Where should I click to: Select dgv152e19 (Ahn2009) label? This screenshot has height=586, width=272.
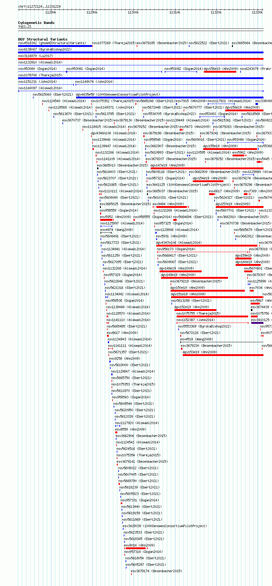tap(192, 307)
